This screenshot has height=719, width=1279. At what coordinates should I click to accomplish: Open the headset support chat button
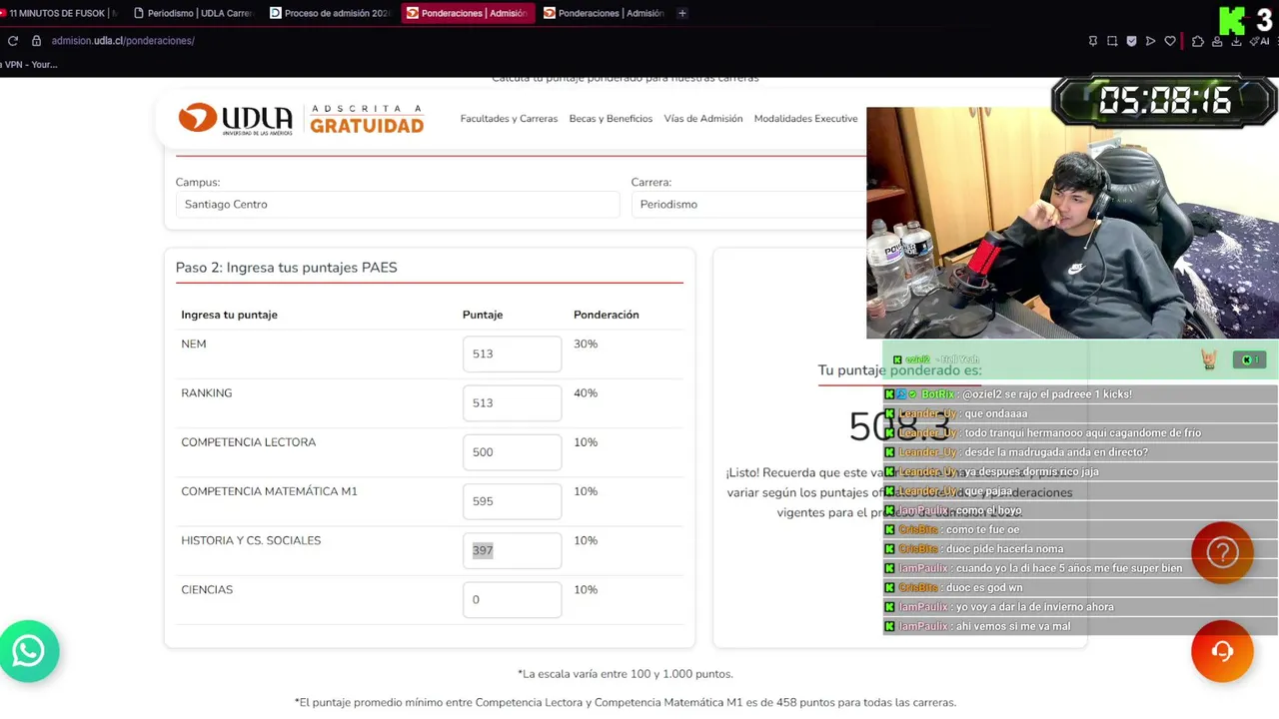coord(1222,651)
